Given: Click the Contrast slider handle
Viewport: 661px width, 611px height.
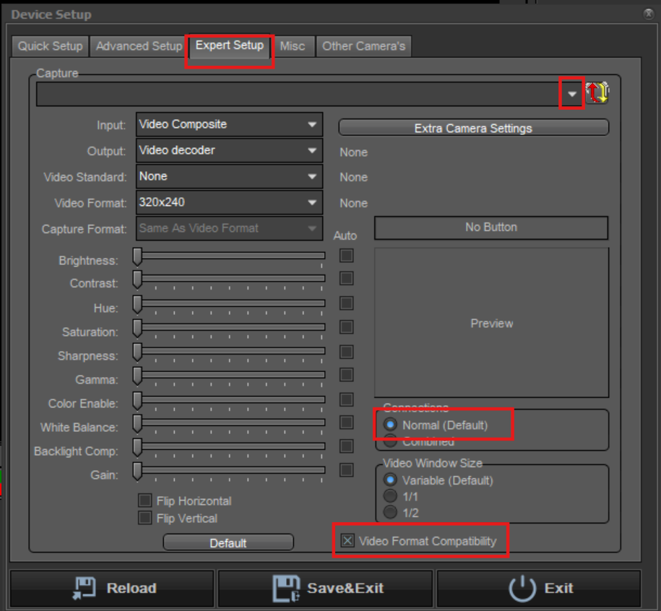Looking at the screenshot, I should (x=137, y=279).
